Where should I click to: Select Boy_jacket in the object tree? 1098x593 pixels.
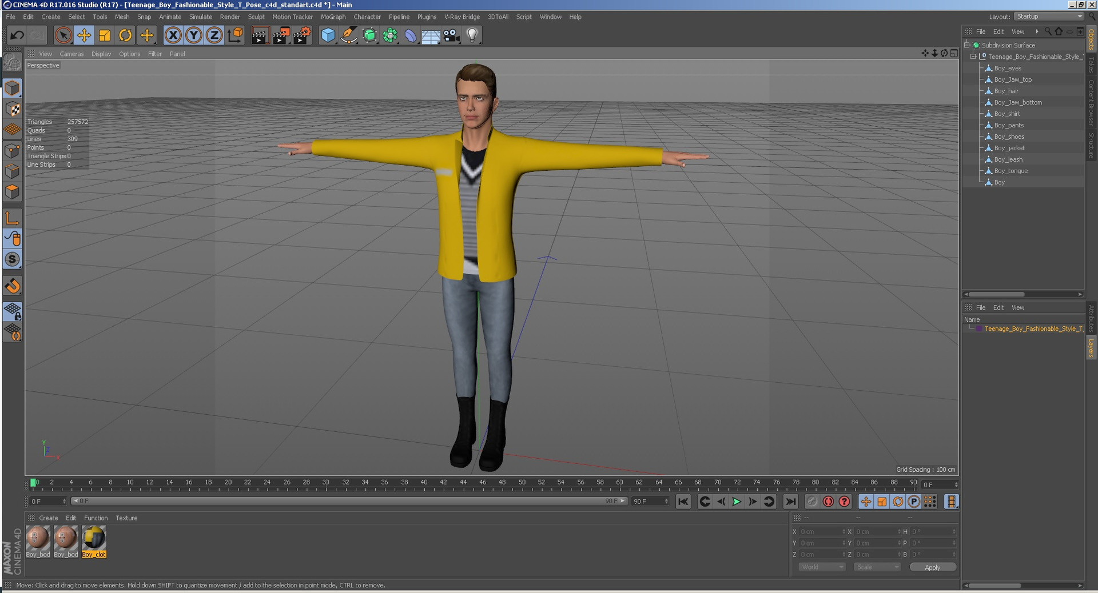(x=1009, y=148)
